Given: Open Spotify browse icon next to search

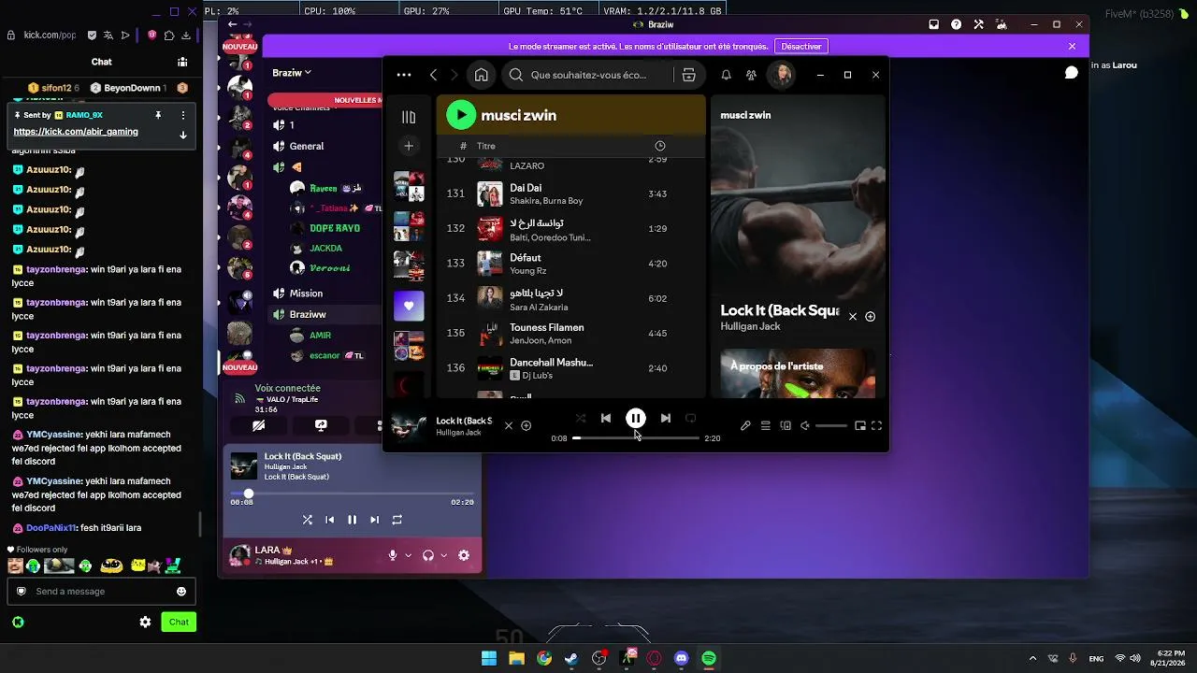Looking at the screenshot, I should [689, 75].
